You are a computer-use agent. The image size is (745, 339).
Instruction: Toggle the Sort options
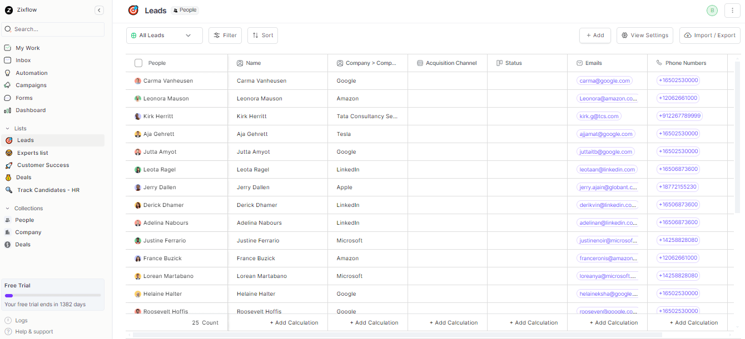(262, 35)
